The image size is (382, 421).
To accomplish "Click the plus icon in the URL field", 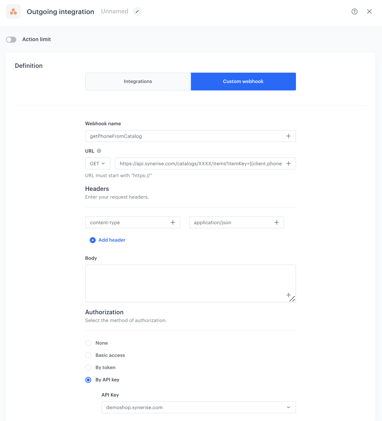I will 289,163.
